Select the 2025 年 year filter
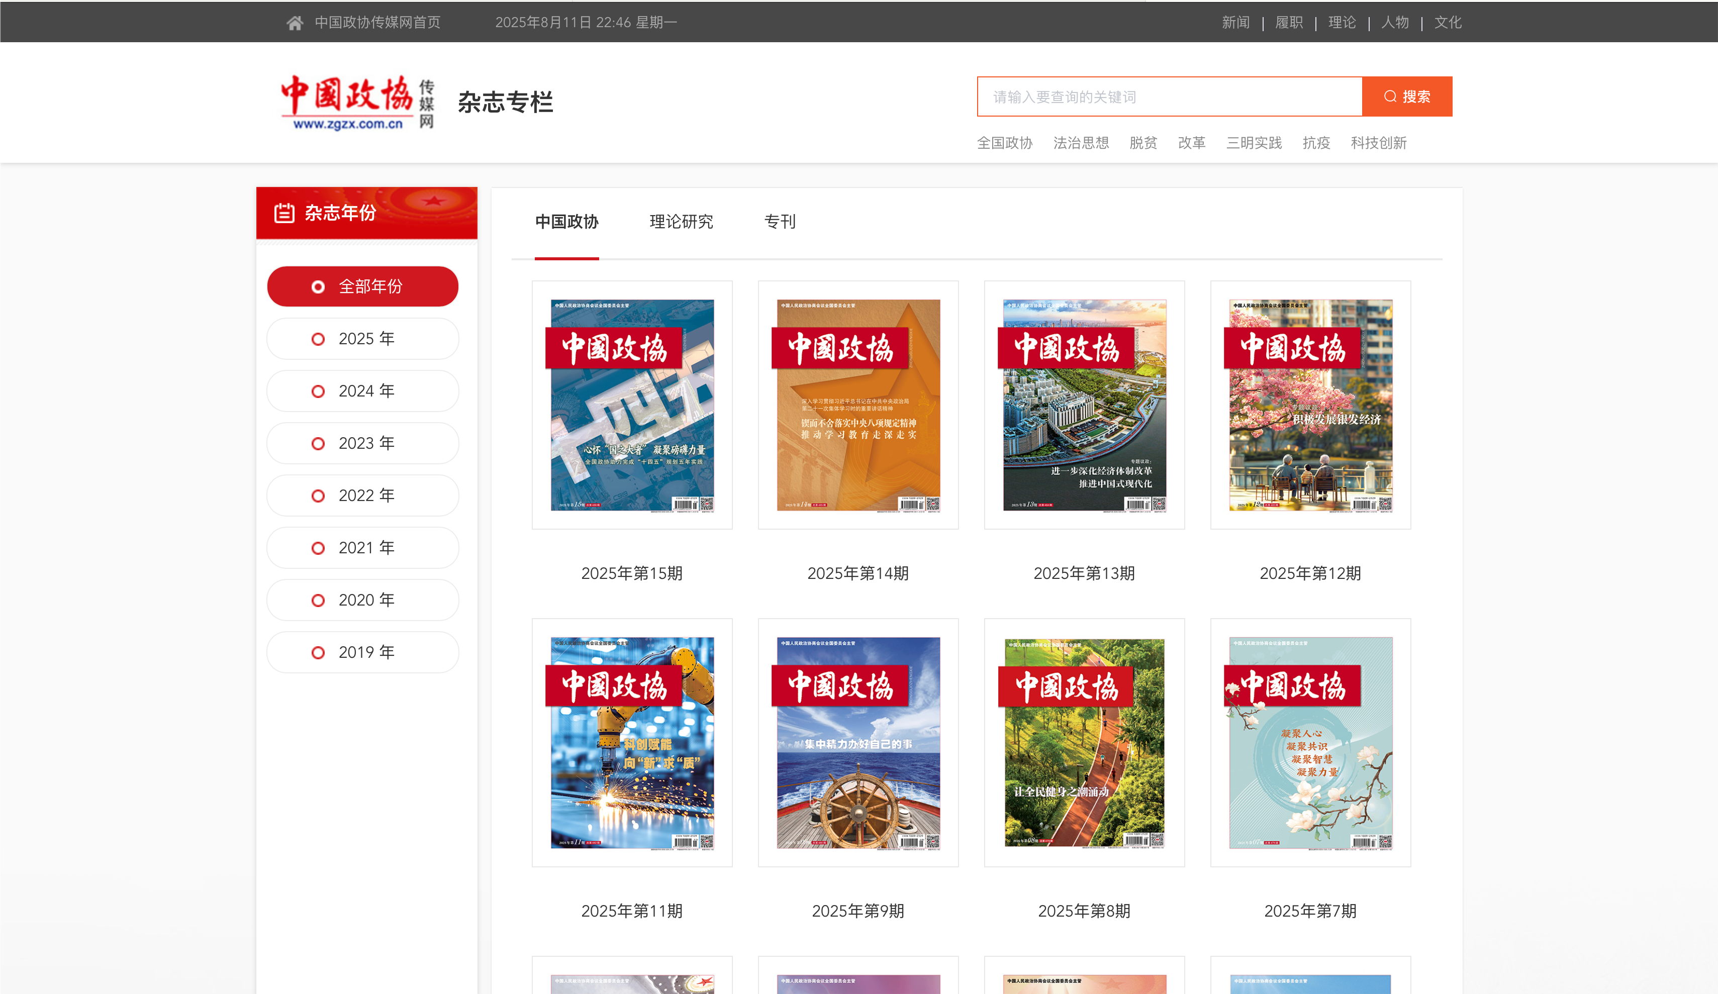The height and width of the screenshot is (994, 1718). (363, 339)
